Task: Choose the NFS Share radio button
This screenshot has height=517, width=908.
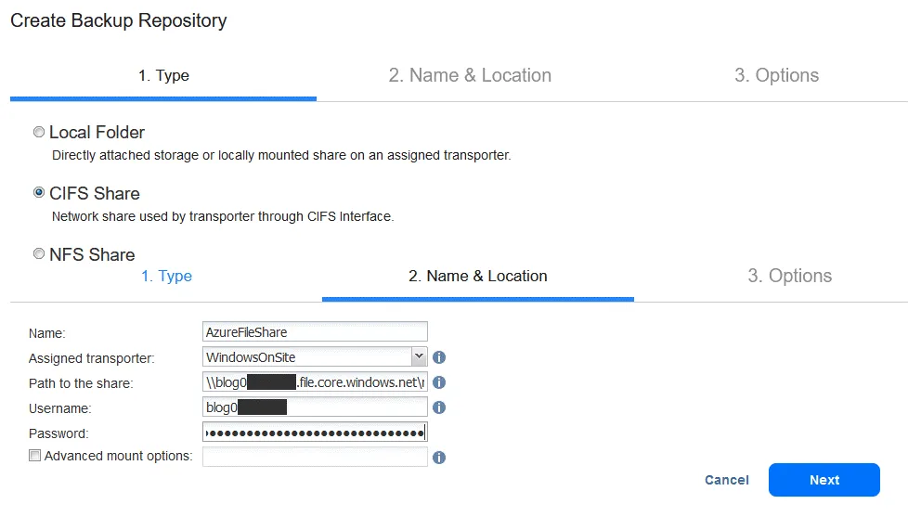Action: point(39,254)
